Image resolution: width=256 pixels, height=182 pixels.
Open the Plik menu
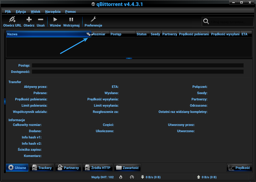(8, 12)
